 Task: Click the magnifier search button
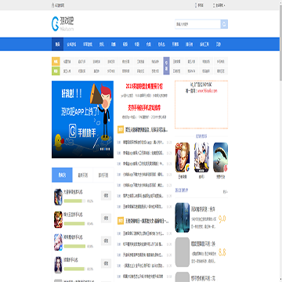point(224,24)
